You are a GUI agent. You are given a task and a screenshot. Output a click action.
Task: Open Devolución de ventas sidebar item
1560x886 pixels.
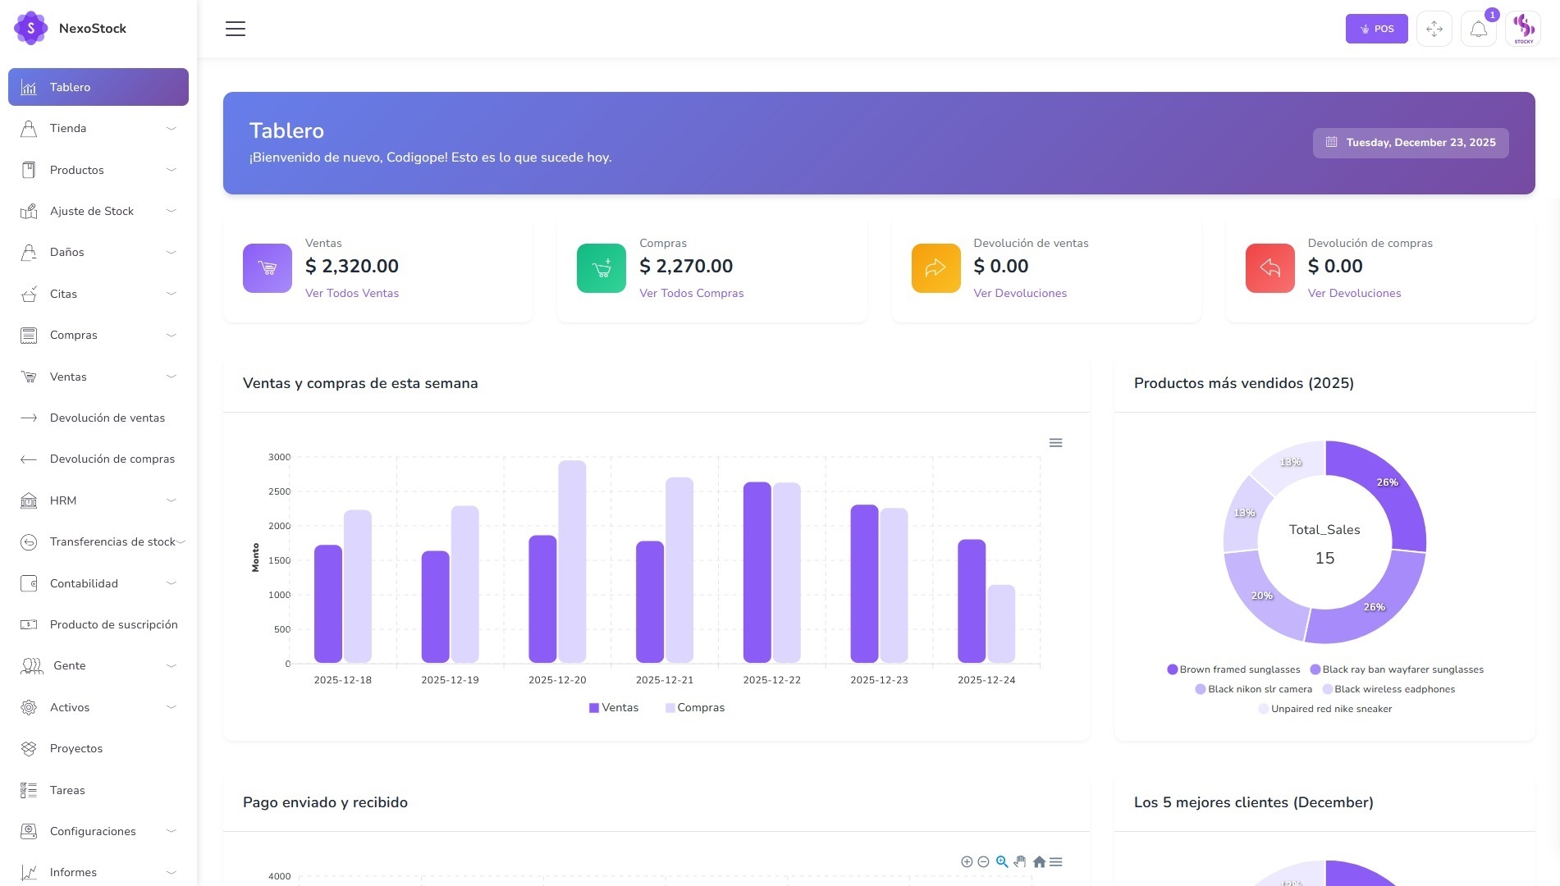coord(107,418)
